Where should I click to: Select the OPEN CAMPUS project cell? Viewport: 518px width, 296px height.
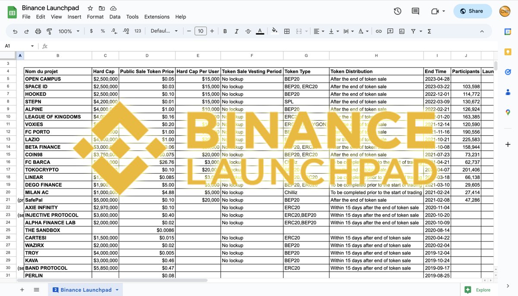pyautogui.click(x=58, y=79)
